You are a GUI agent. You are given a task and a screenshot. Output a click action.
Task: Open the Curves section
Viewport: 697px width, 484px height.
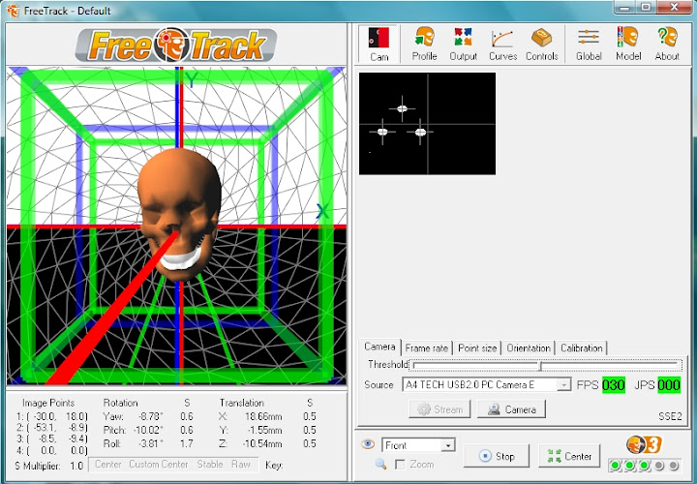502,44
